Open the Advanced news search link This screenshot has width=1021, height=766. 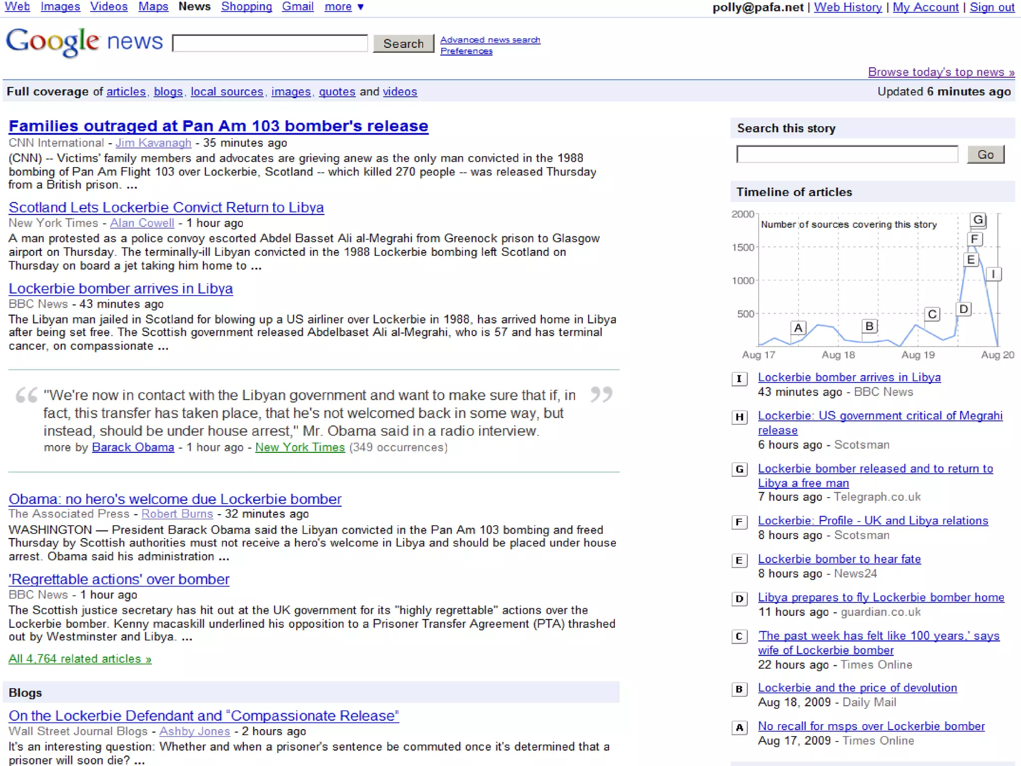pyautogui.click(x=490, y=39)
